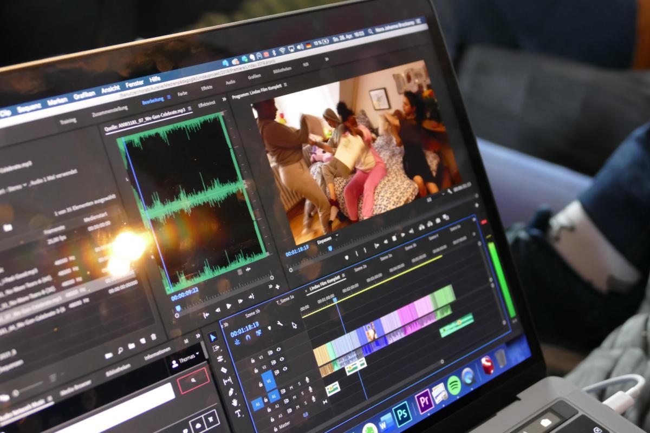This screenshot has height=433, width=650.
Task: Show more workspaces via the overflow chevron
Action: [x=326, y=59]
